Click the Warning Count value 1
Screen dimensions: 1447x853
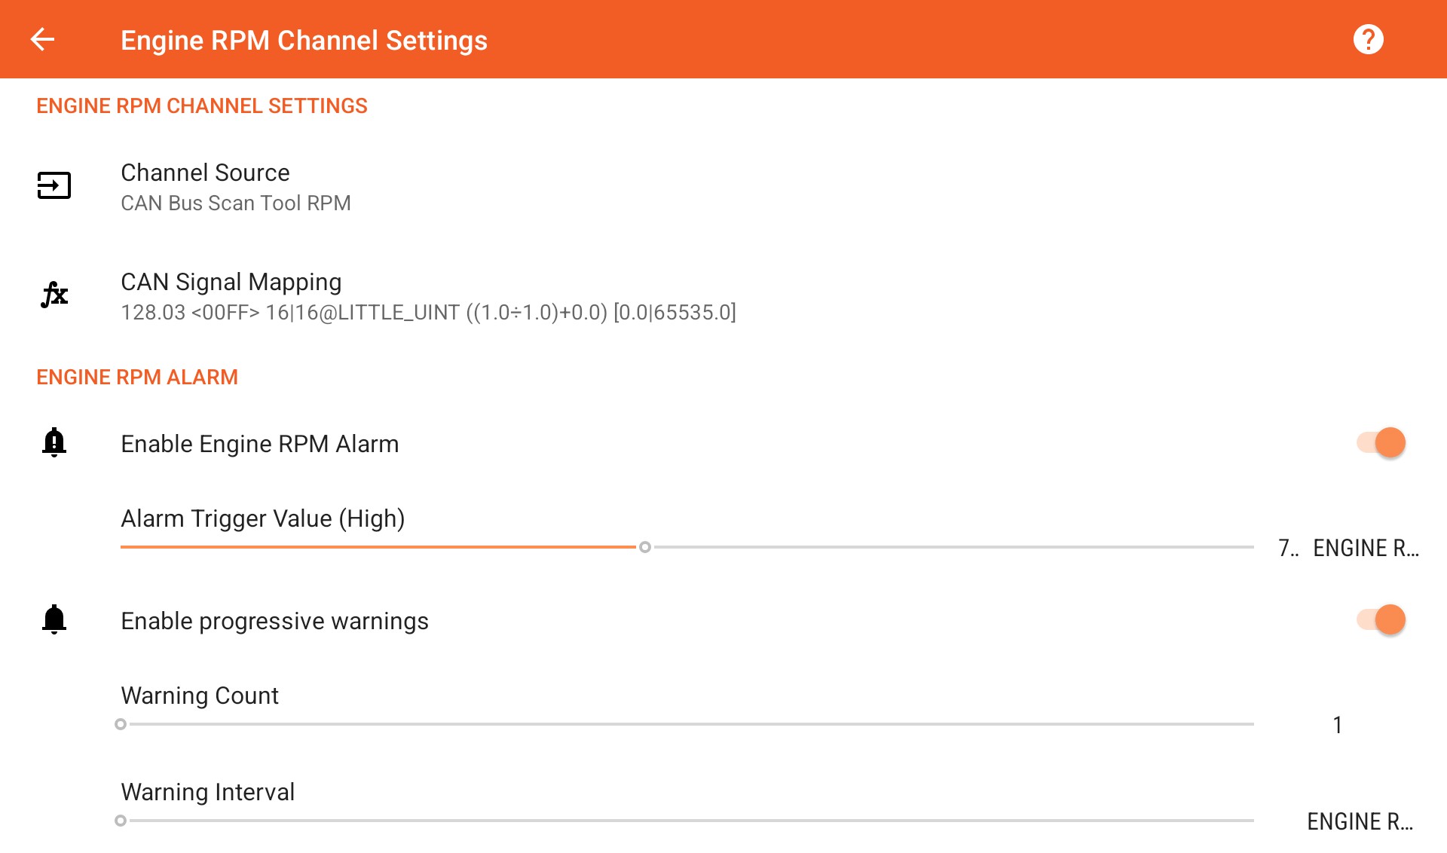[1338, 725]
